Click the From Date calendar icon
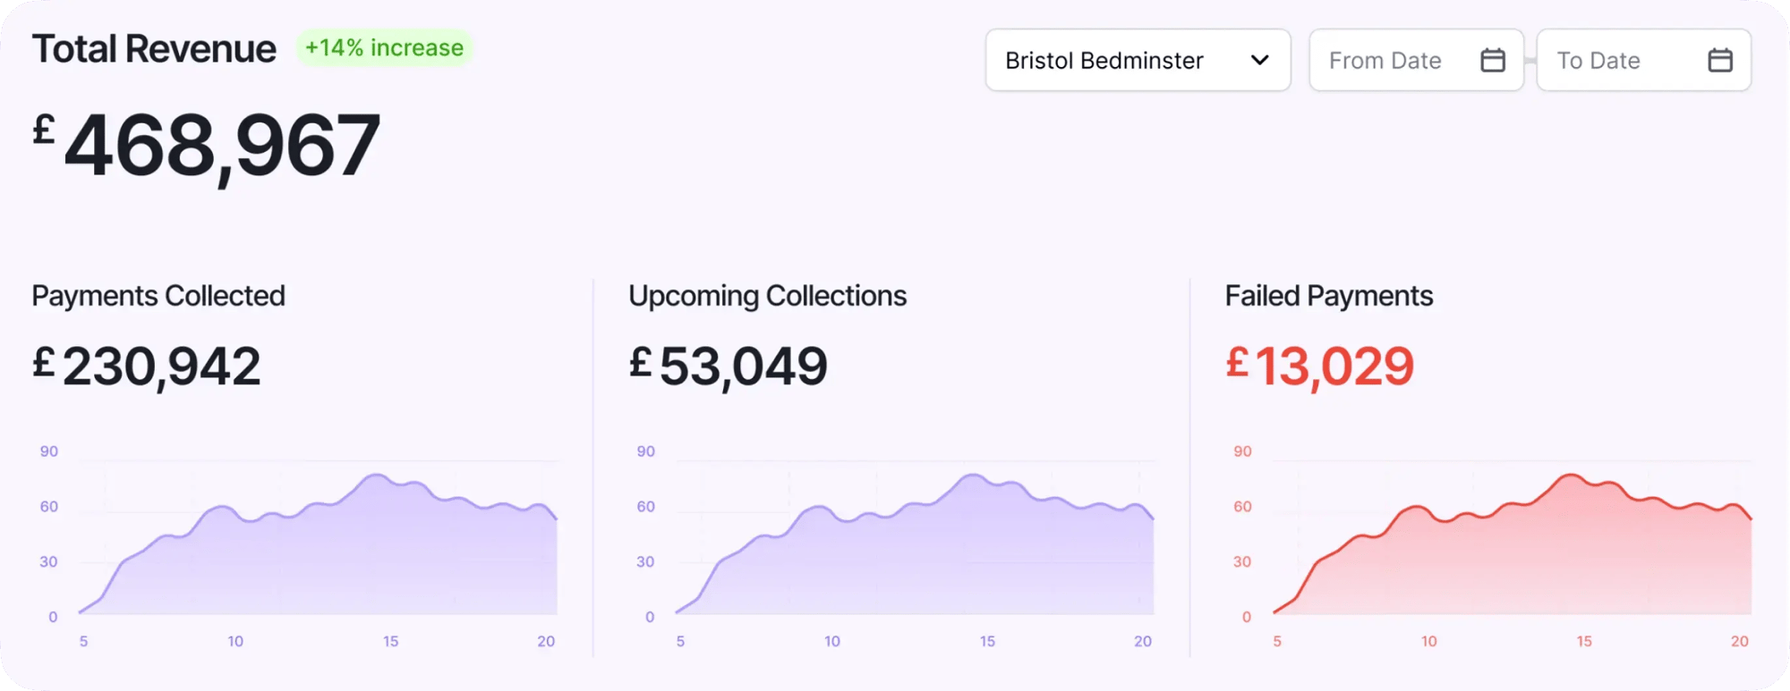1790x691 pixels. tap(1492, 60)
